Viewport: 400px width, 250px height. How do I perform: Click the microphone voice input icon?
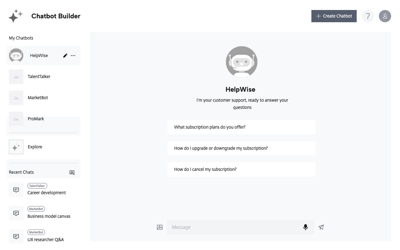click(305, 227)
